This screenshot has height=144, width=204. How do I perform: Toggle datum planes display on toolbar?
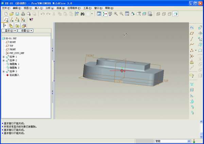[x=6, y=20]
